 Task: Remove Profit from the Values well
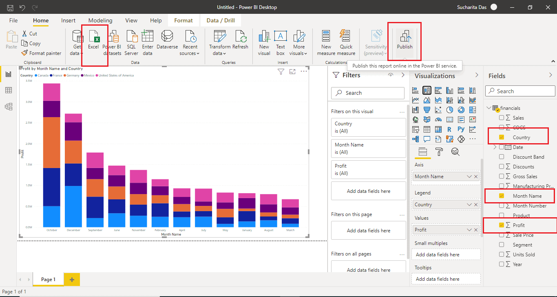pos(476,230)
